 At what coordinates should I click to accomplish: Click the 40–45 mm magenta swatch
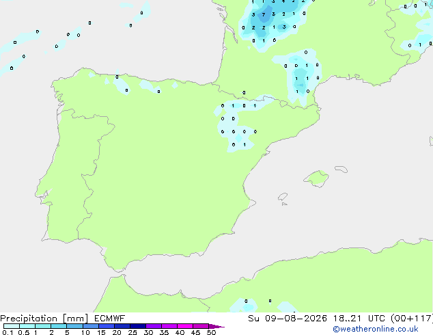pos(185,326)
